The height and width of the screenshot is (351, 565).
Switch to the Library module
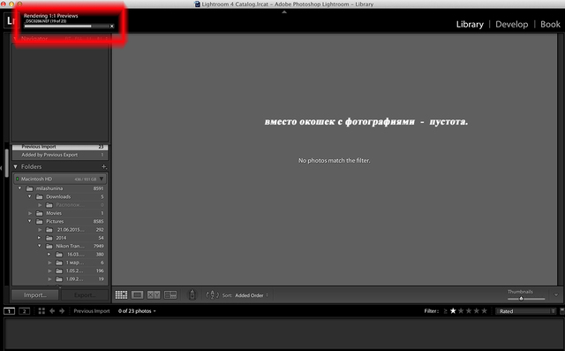coord(470,24)
